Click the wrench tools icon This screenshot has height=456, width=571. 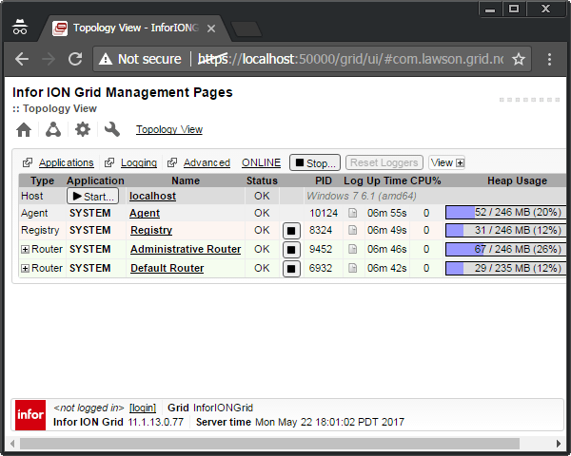pyautogui.click(x=112, y=129)
